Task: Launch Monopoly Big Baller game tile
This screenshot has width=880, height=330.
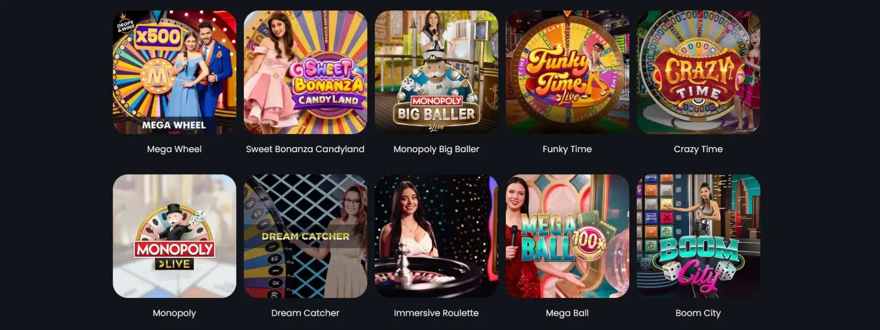Action: coord(436,72)
